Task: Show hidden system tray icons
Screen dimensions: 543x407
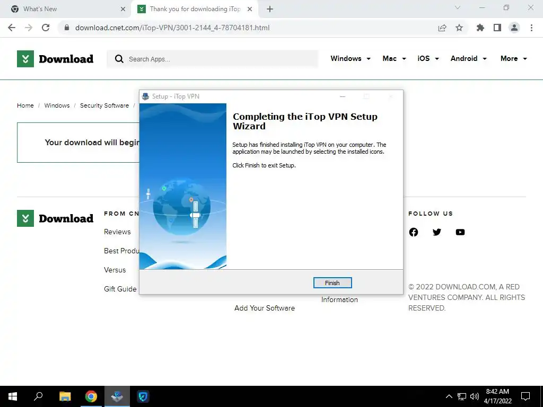Action: 449,396
